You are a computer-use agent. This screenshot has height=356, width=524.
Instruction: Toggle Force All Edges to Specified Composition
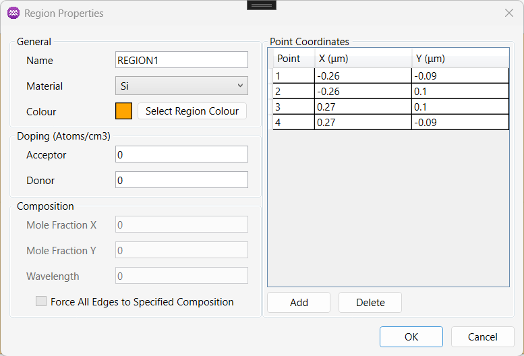pos(41,301)
